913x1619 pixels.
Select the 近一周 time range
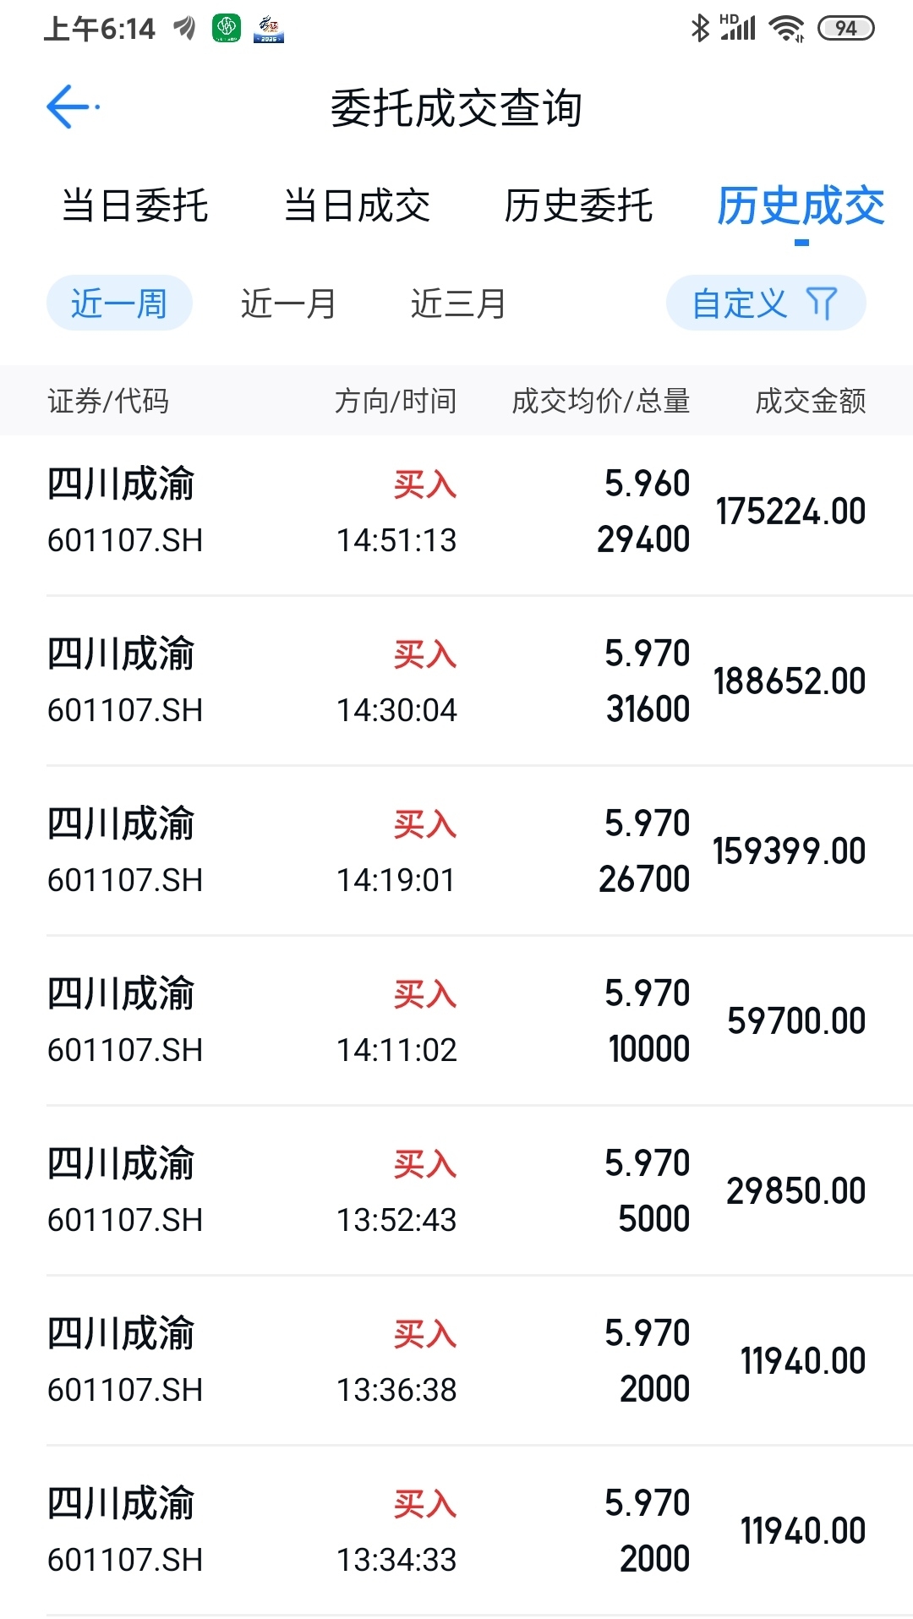[119, 303]
